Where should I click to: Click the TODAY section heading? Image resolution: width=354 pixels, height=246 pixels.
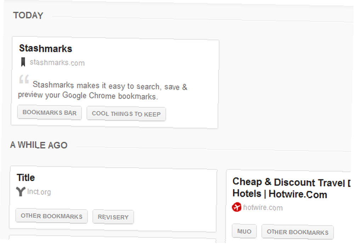28,15
